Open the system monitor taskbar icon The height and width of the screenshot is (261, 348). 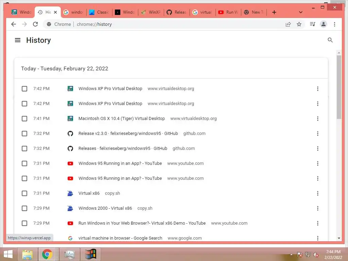[69, 254]
